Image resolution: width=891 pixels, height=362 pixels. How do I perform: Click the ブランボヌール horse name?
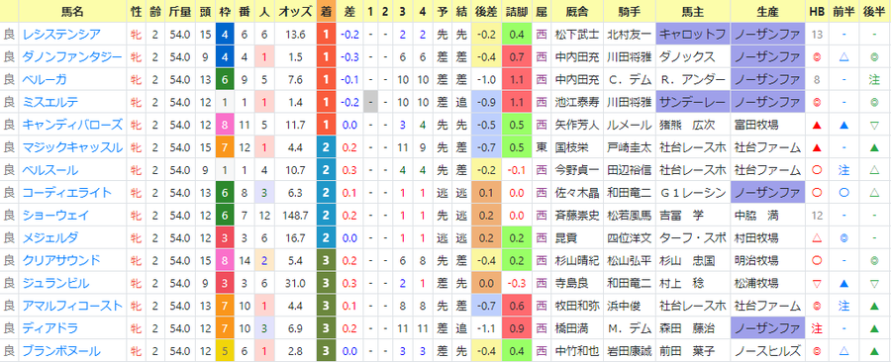click(60, 351)
